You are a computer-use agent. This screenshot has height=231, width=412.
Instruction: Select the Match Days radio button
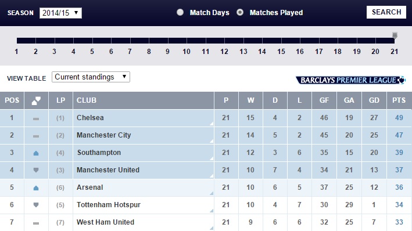(180, 12)
